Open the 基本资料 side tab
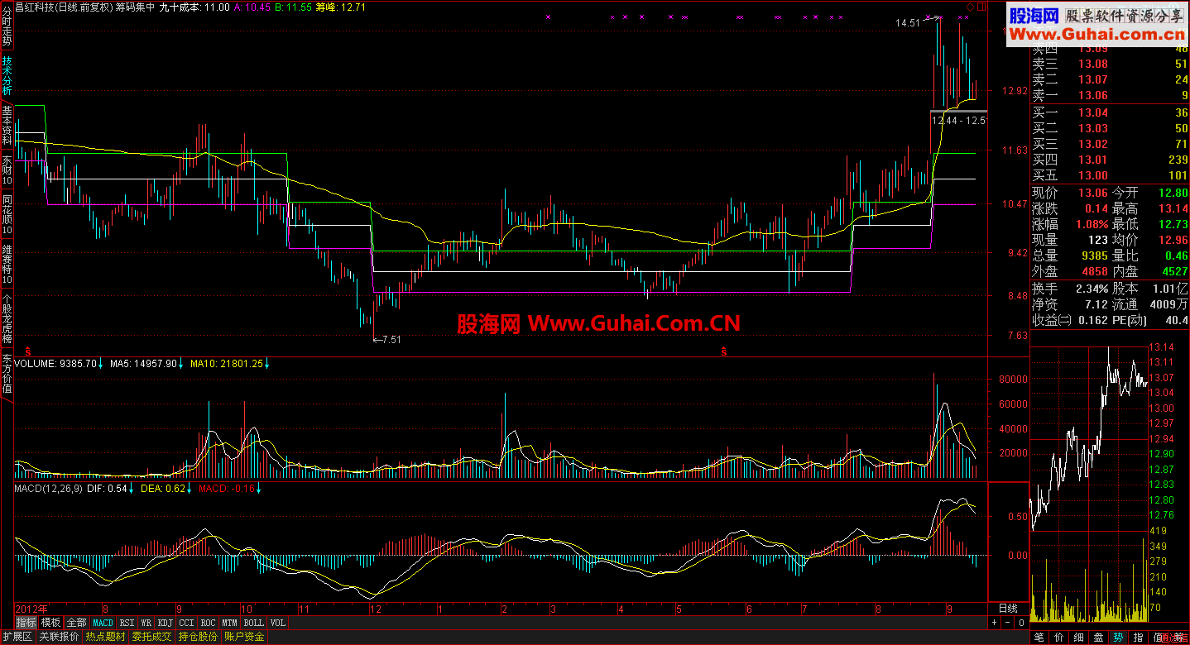 (x=7, y=127)
